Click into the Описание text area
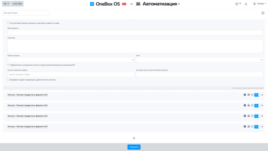 click(x=135, y=46)
